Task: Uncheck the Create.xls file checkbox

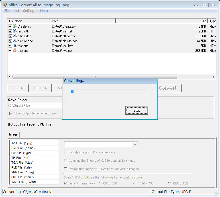Action: (x=10, y=26)
